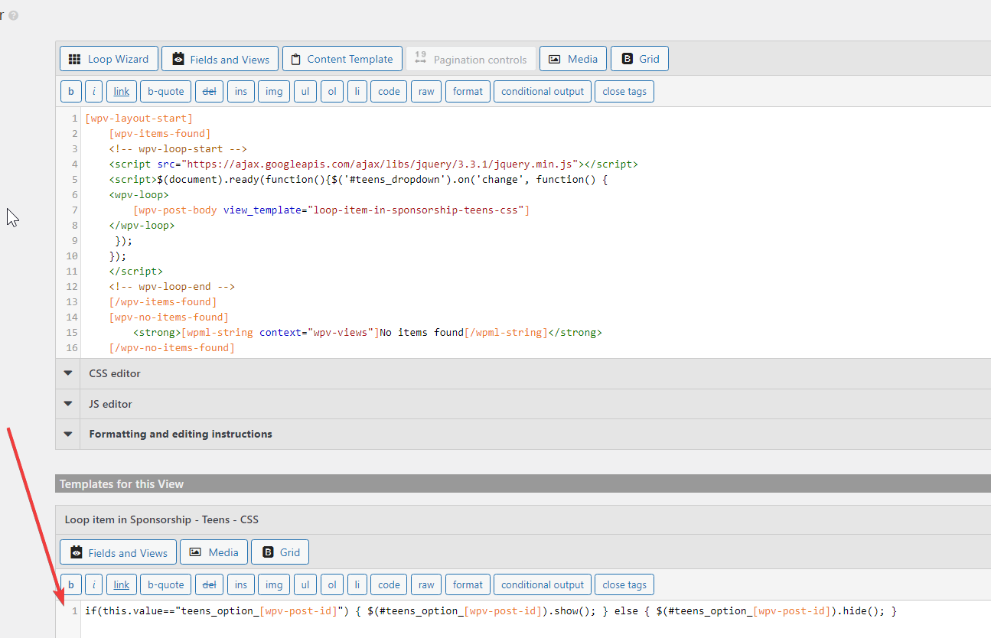Insert b-quote in the template editor
Image resolution: width=991 pixels, height=638 pixels.
[166, 584]
